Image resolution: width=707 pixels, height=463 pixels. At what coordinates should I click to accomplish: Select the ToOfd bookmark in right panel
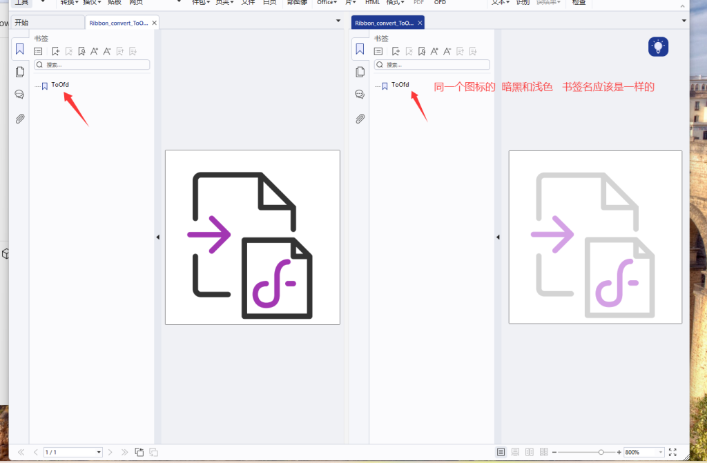click(400, 85)
